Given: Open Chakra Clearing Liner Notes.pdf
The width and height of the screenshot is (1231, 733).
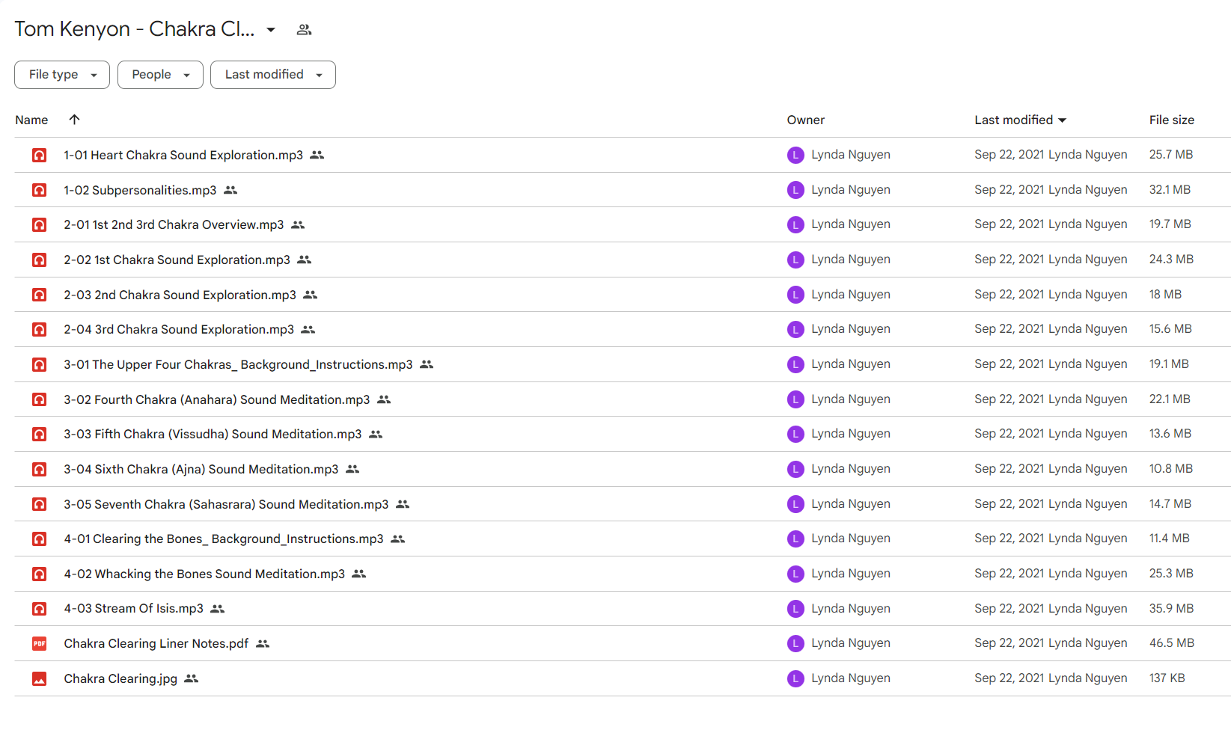Looking at the screenshot, I should click(x=156, y=643).
